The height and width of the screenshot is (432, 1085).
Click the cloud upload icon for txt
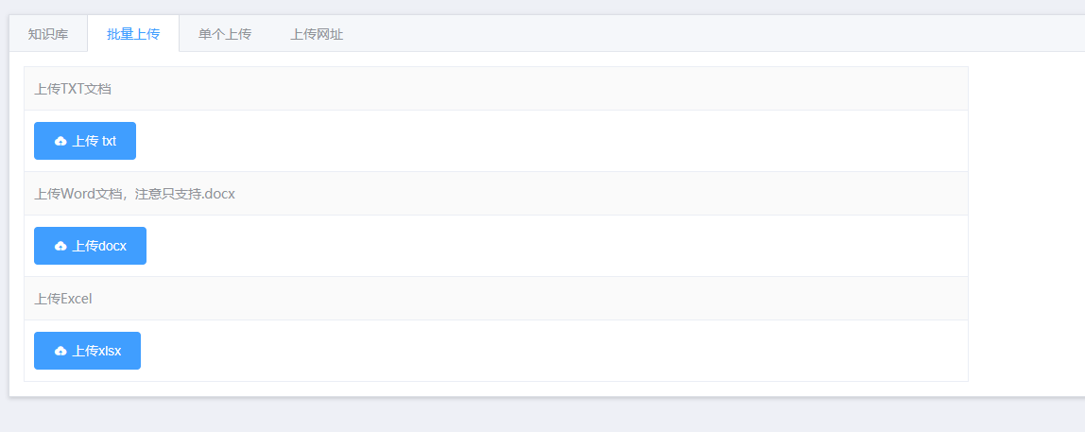(60, 141)
